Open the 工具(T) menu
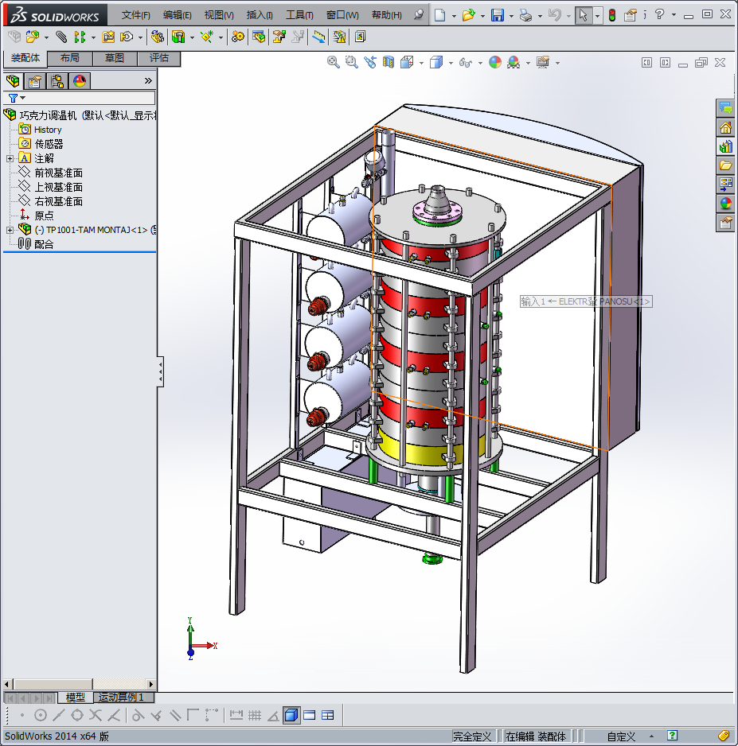738x746 pixels. 299,15
